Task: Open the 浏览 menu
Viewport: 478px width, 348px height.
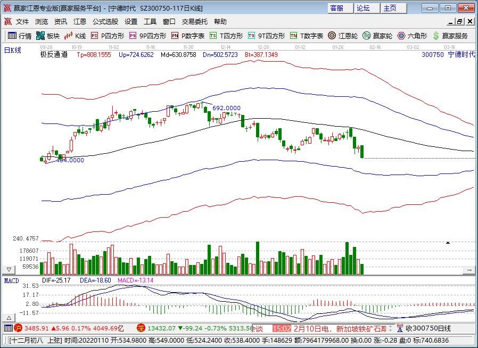Action: pos(42,22)
